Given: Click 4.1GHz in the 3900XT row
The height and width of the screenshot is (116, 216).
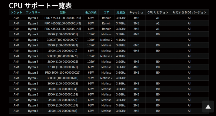Looking at the screenshot, I should (x=121, y=40).
